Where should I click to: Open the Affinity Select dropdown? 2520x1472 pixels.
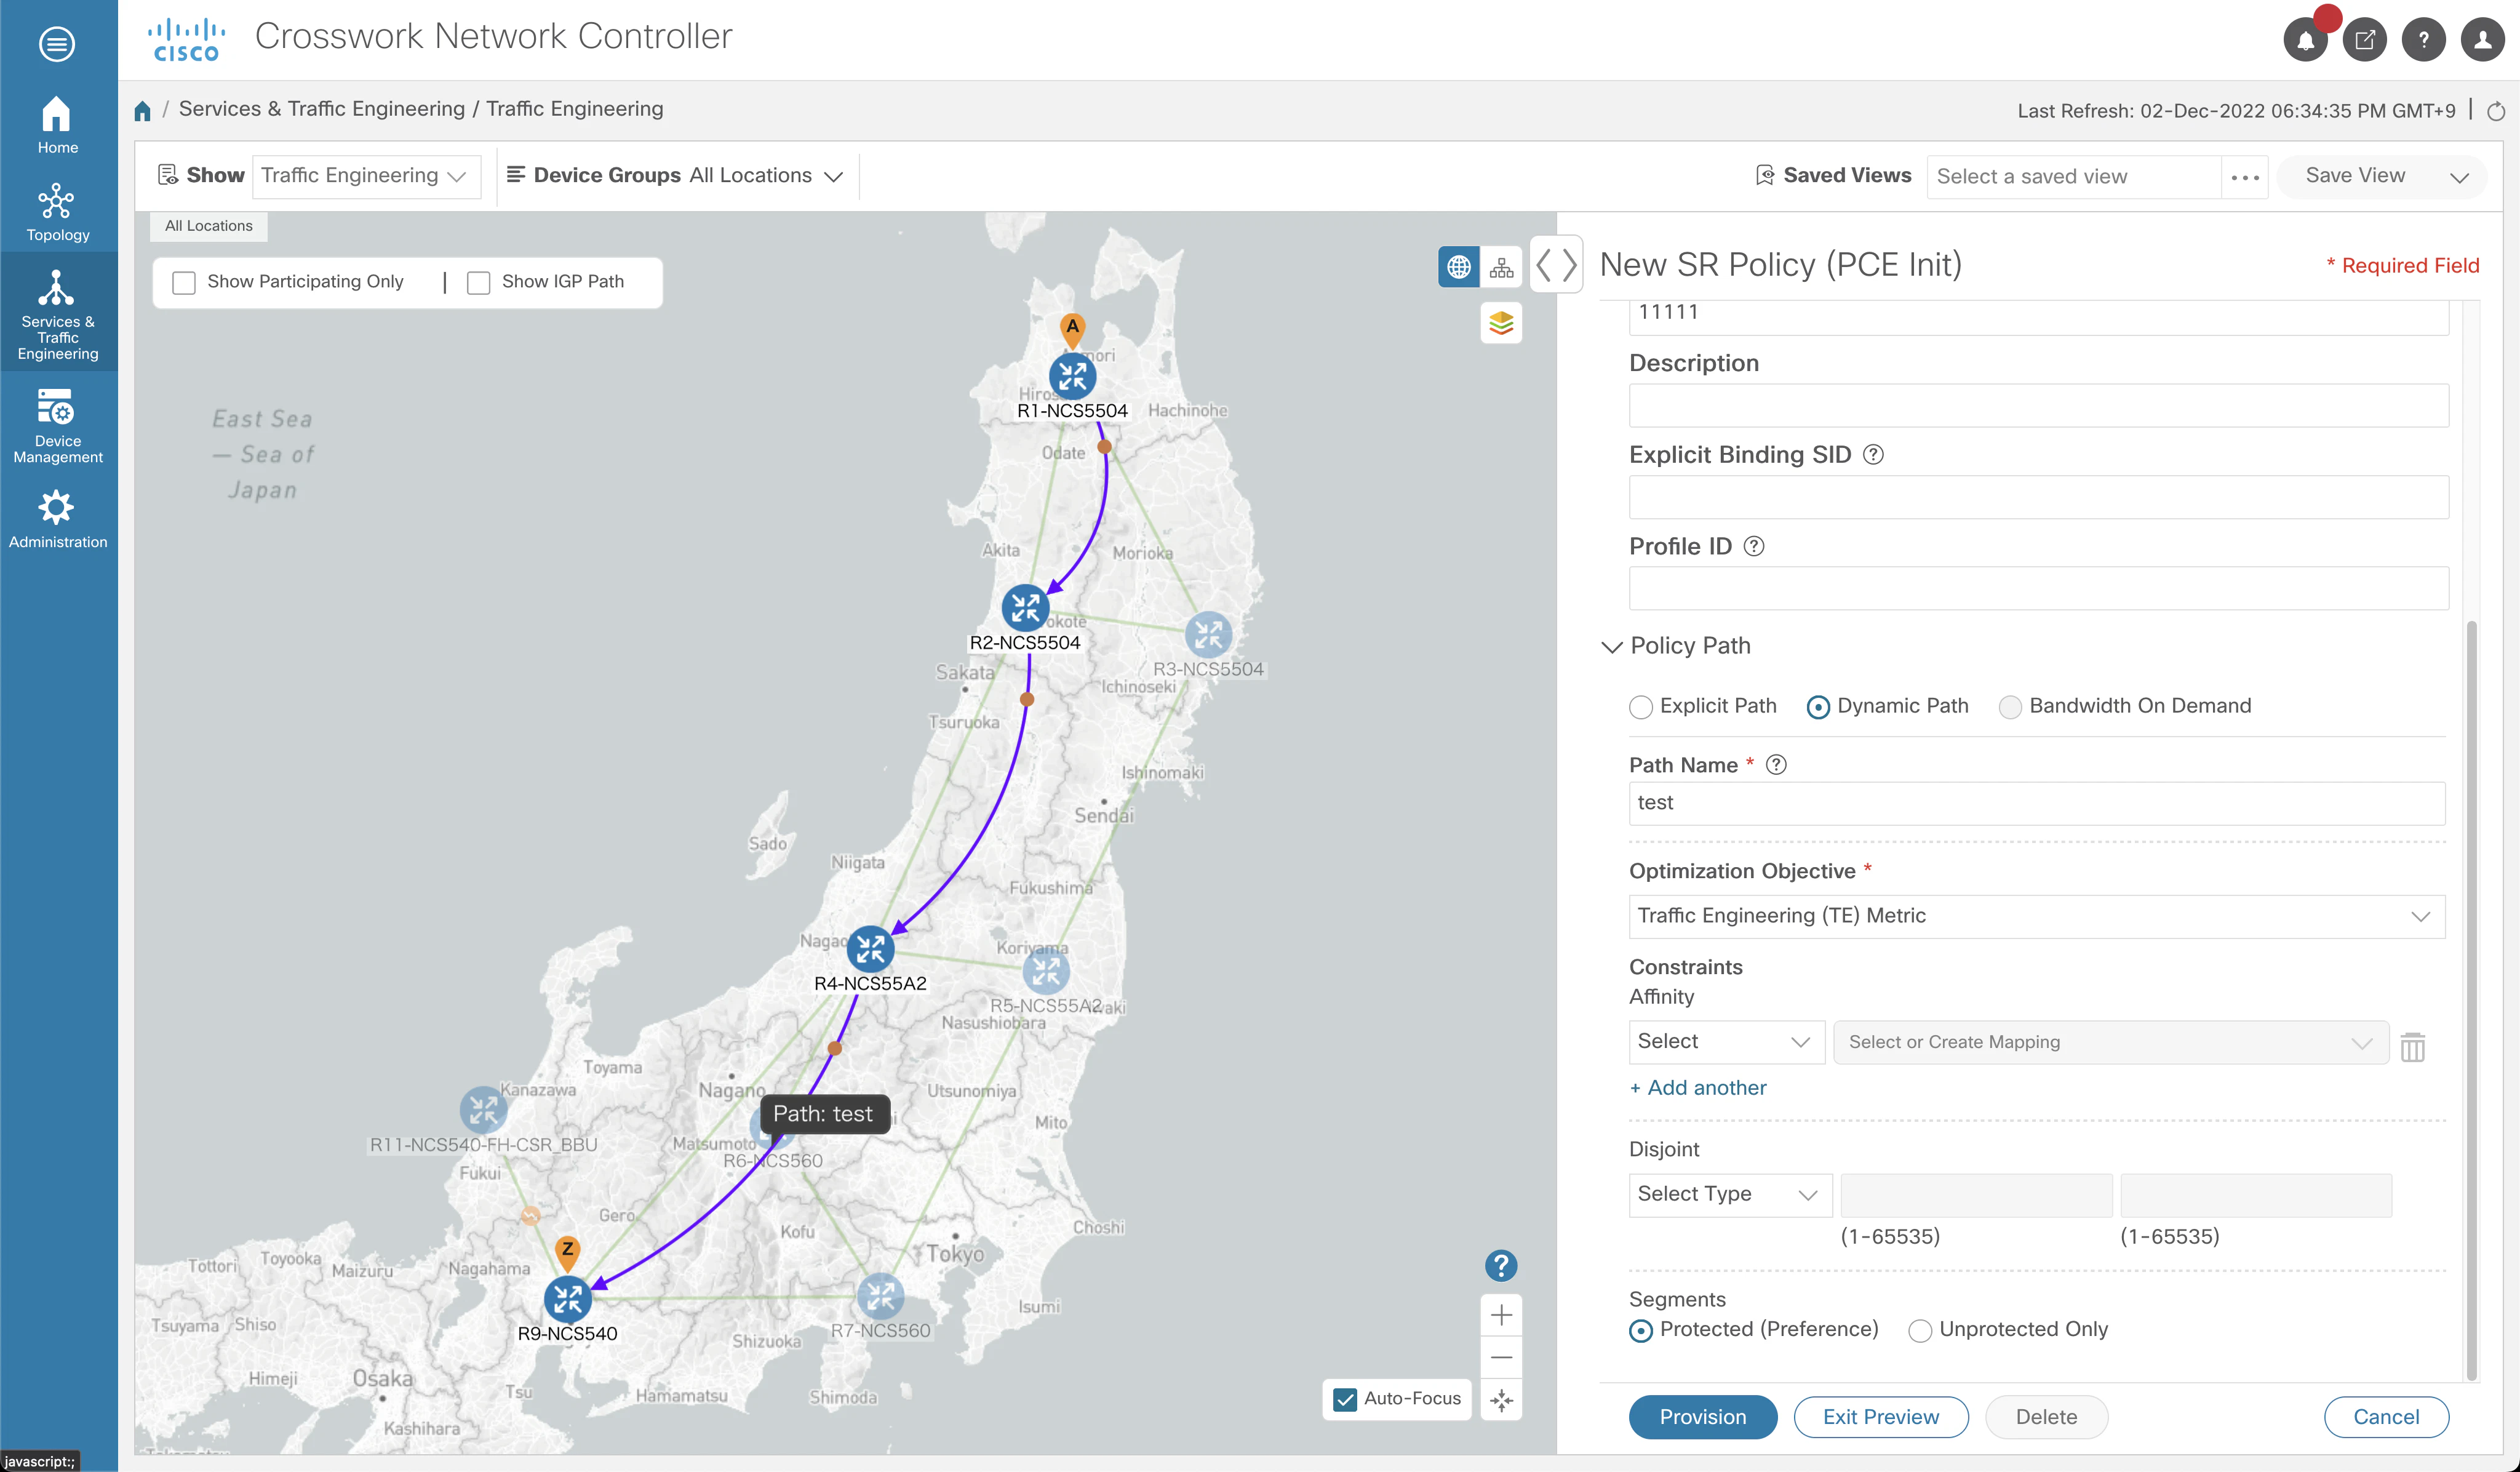[1726, 1042]
